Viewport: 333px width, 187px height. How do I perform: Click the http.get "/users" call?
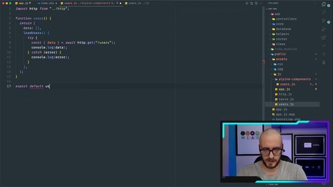click(x=96, y=43)
